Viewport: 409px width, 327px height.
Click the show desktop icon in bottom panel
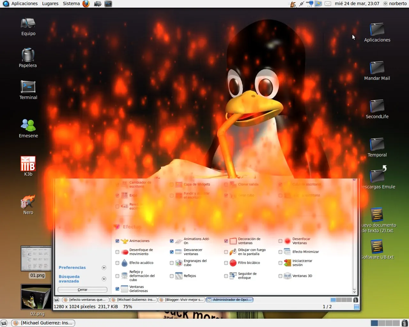(x=4, y=323)
